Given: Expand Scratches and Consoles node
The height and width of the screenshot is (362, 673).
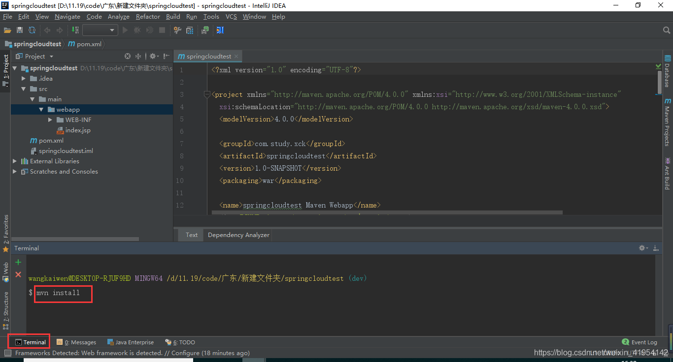Looking at the screenshot, I should (15, 172).
